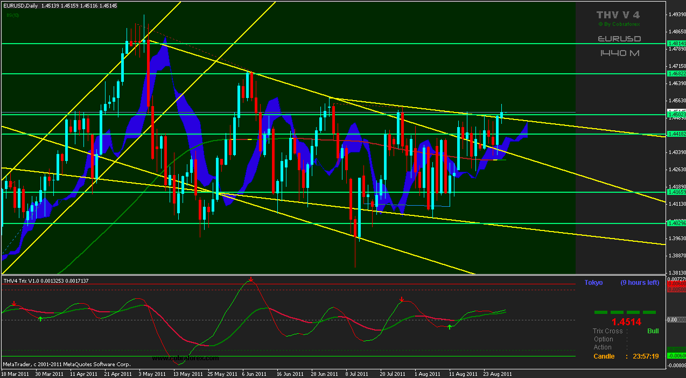Click the green up arrow near 30 Mar 2011
The height and width of the screenshot is (378, 686).
(40, 320)
